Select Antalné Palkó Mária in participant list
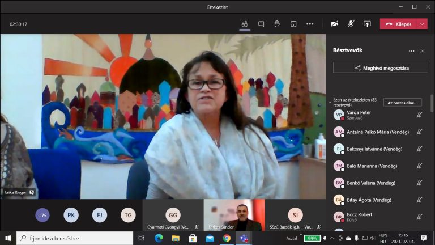 tap(377, 132)
